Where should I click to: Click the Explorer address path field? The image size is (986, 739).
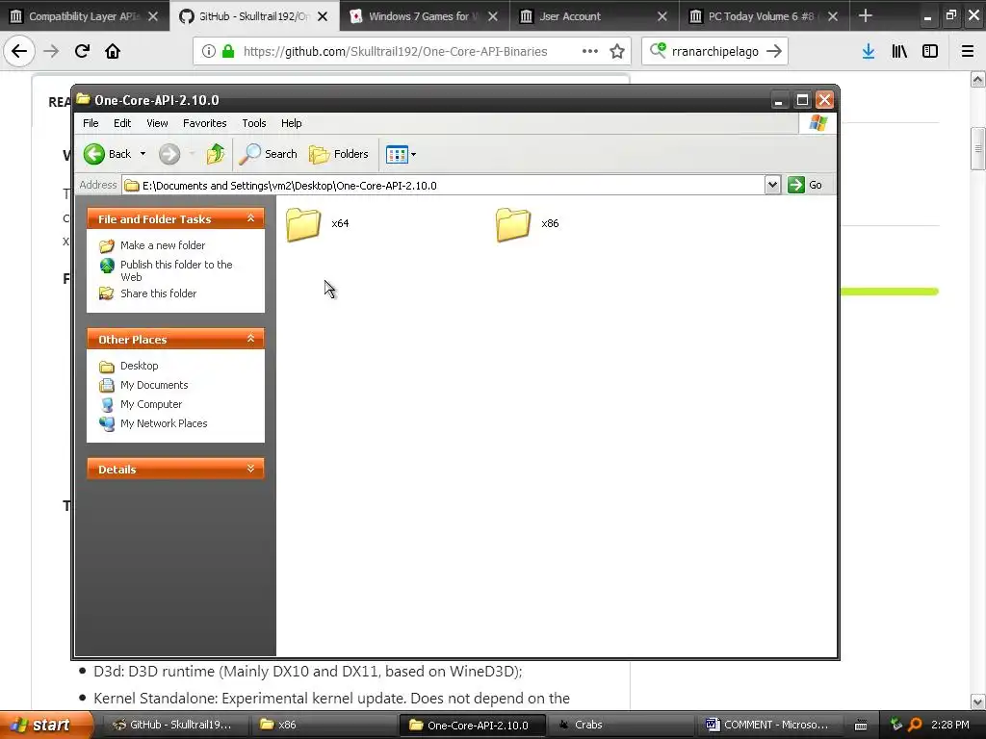coord(443,186)
